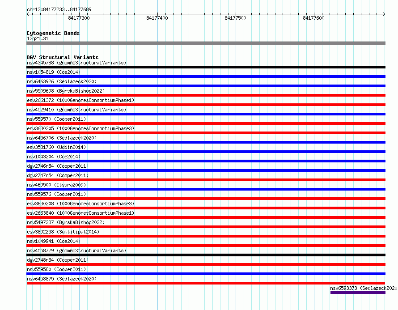Open variant esv3630208 (1000GenomesConsortiumPhase3)
Viewport: 398px width, 310px height.
[x=80, y=204]
